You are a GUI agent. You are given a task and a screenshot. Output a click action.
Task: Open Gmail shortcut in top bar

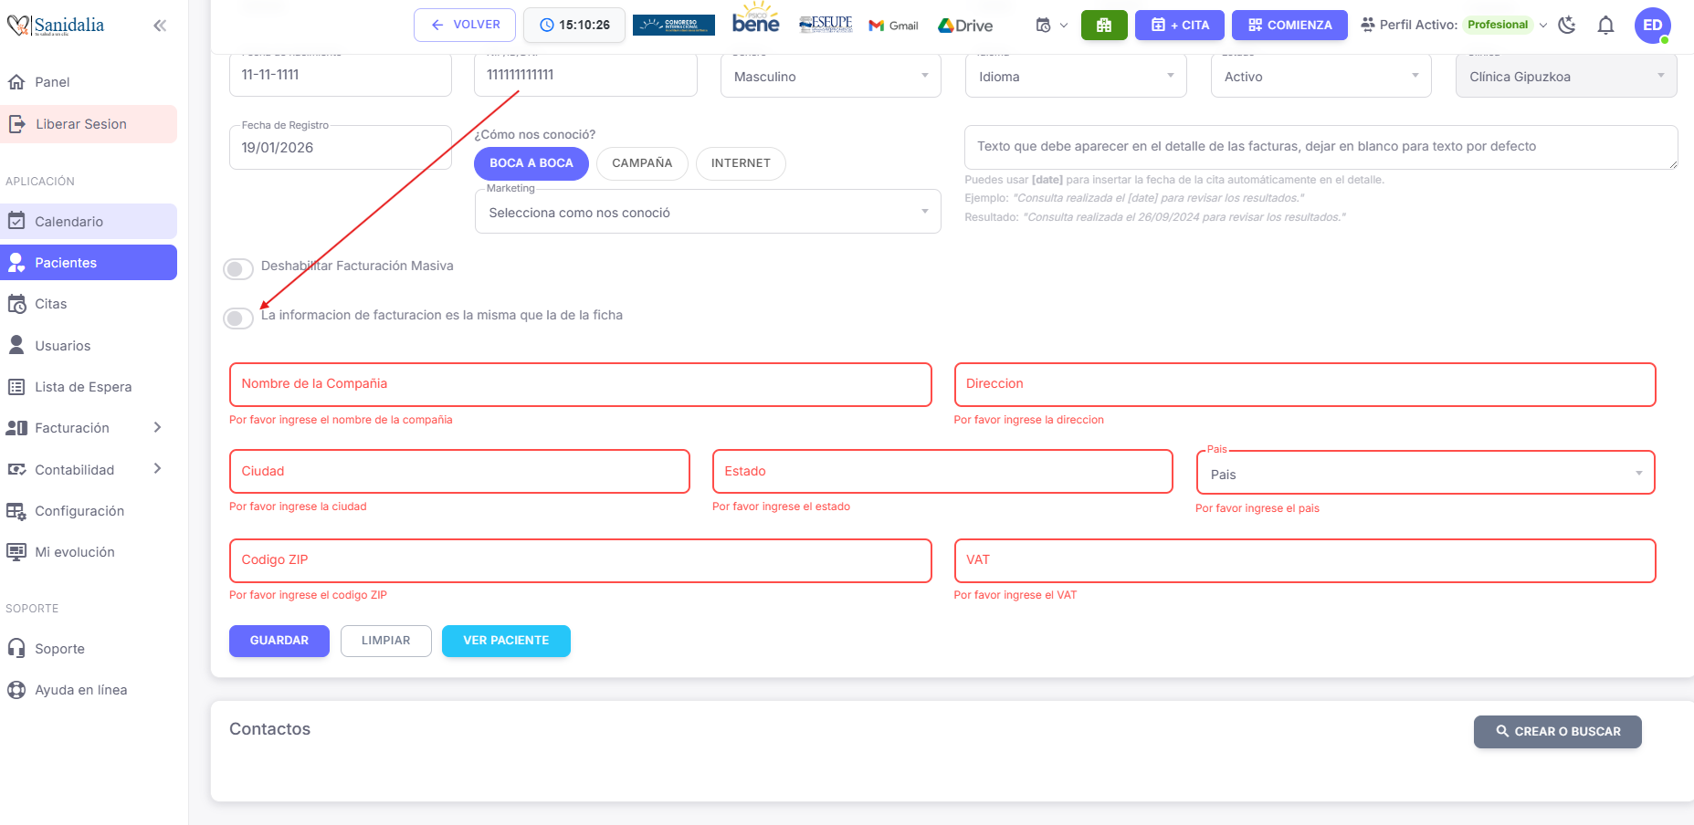[893, 26]
